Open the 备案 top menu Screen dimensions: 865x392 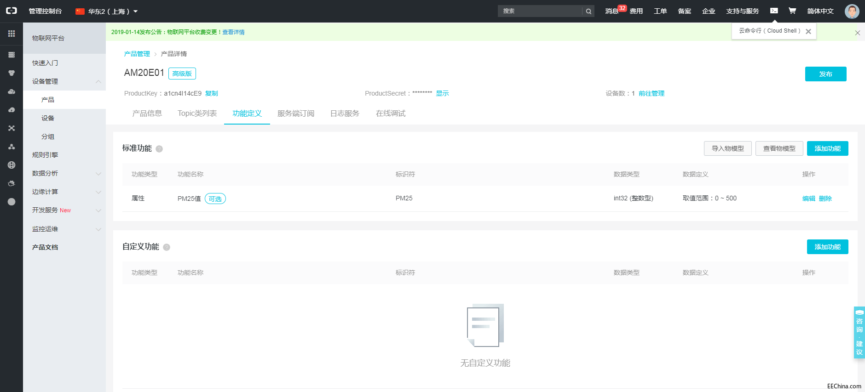click(x=684, y=11)
